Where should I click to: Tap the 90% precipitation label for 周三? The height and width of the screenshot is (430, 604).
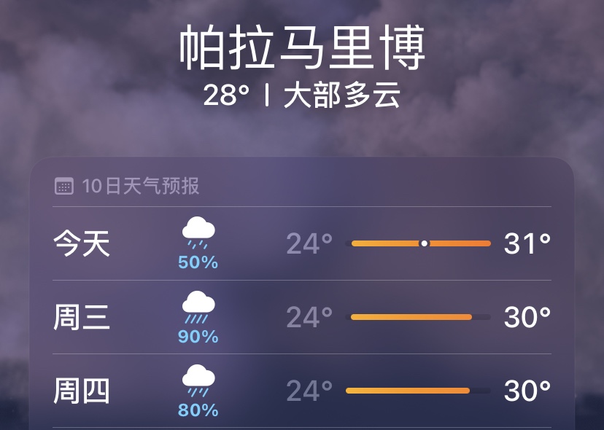pos(198,337)
